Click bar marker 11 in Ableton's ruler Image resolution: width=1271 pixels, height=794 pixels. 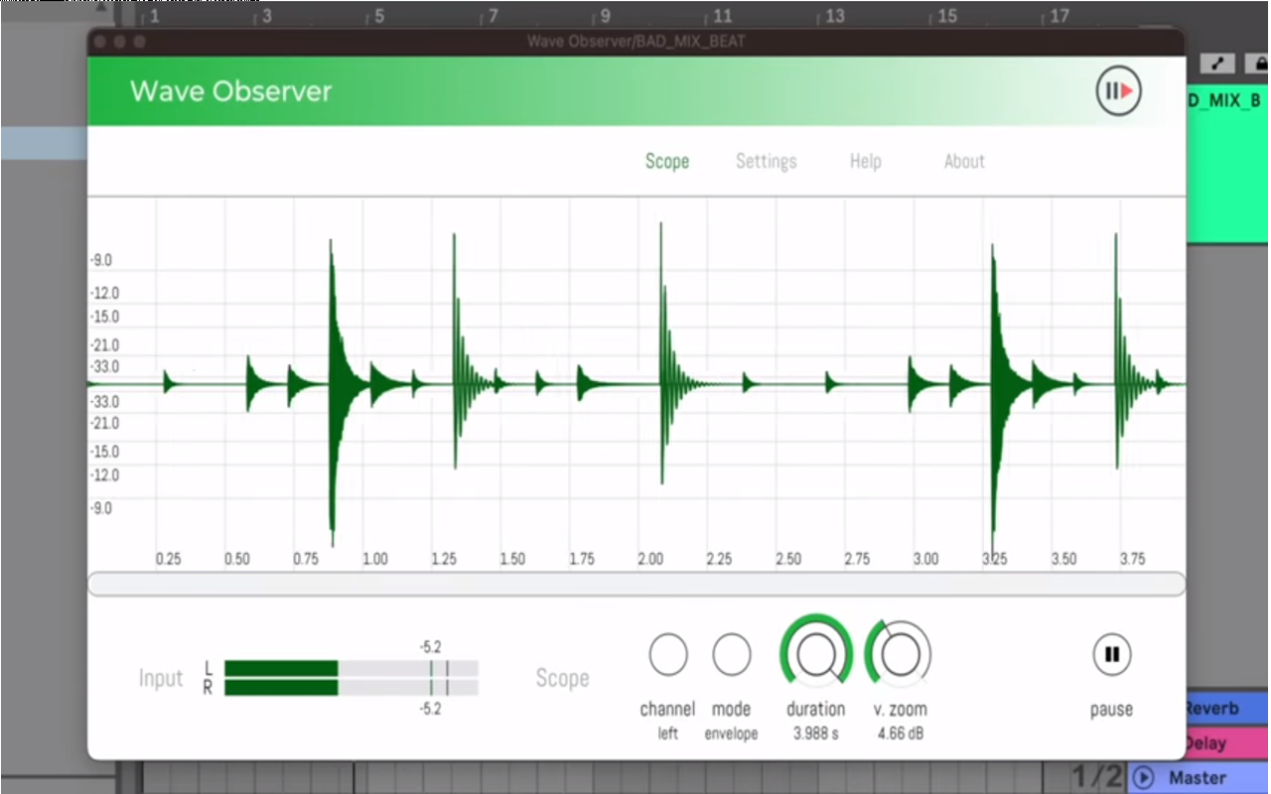(723, 17)
